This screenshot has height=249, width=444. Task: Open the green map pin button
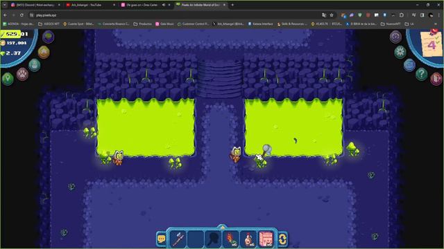tap(8, 78)
